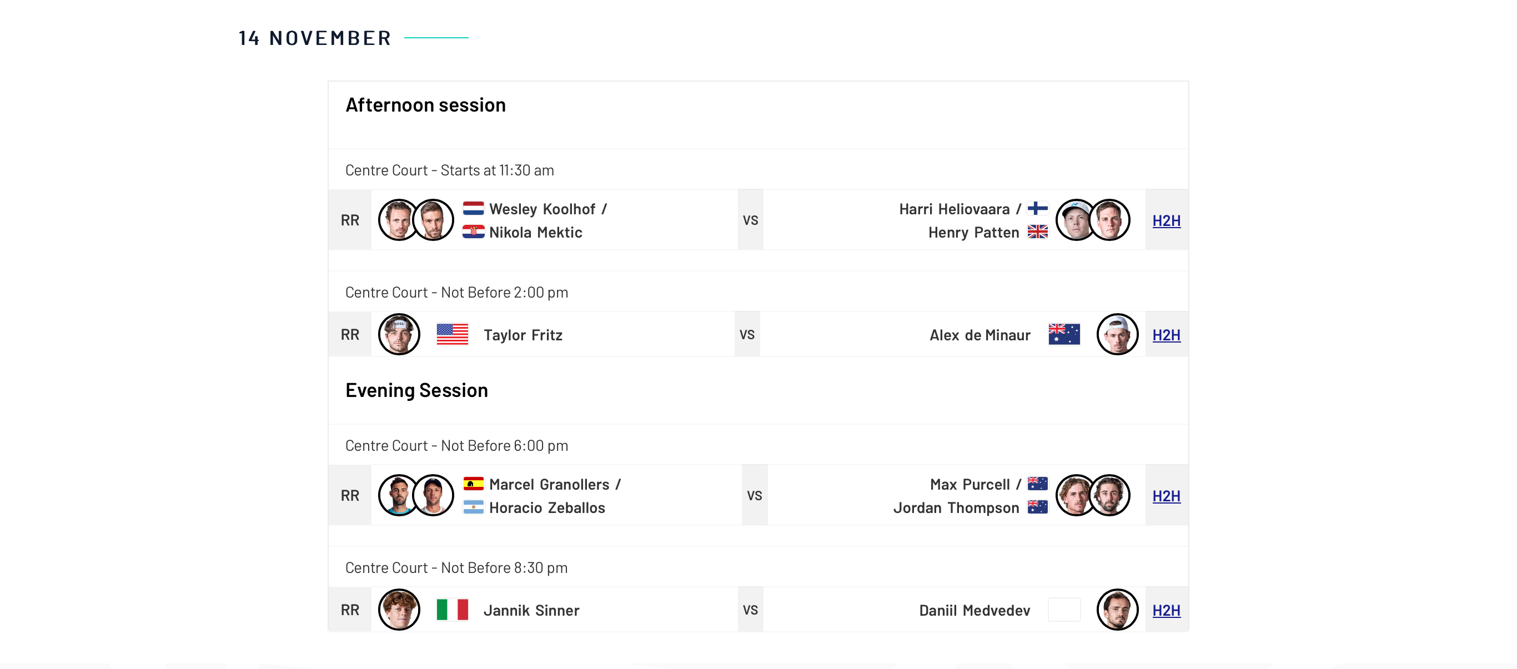Open H2H for Koolhof/Mektic versus Heliovaara/Patten
Image resolution: width=1517 pixels, height=669 pixels.
[1166, 220]
